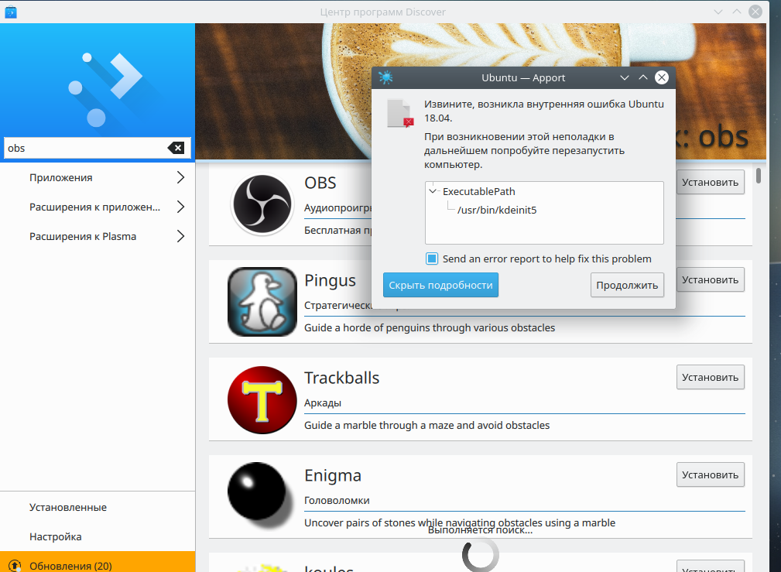Expand the Приложения category chevron

pos(181,177)
